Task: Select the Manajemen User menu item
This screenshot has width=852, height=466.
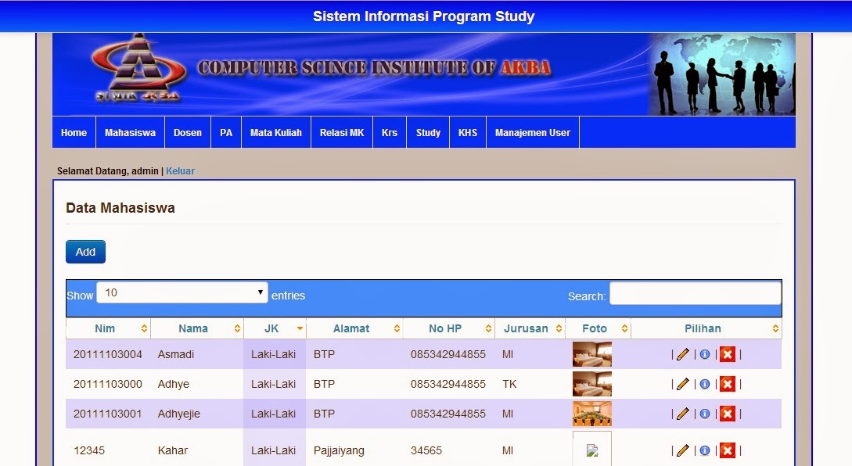Action: pyautogui.click(x=533, y=132)
